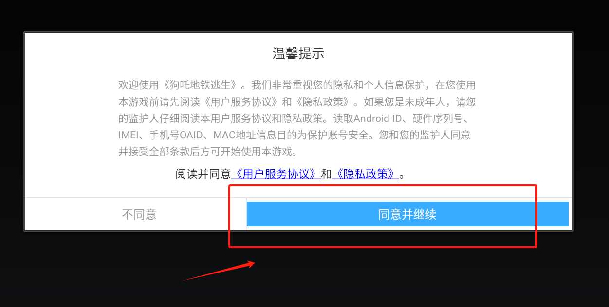Click the game name 《狗吒地铁逃生》 in text

click(202, 85)
